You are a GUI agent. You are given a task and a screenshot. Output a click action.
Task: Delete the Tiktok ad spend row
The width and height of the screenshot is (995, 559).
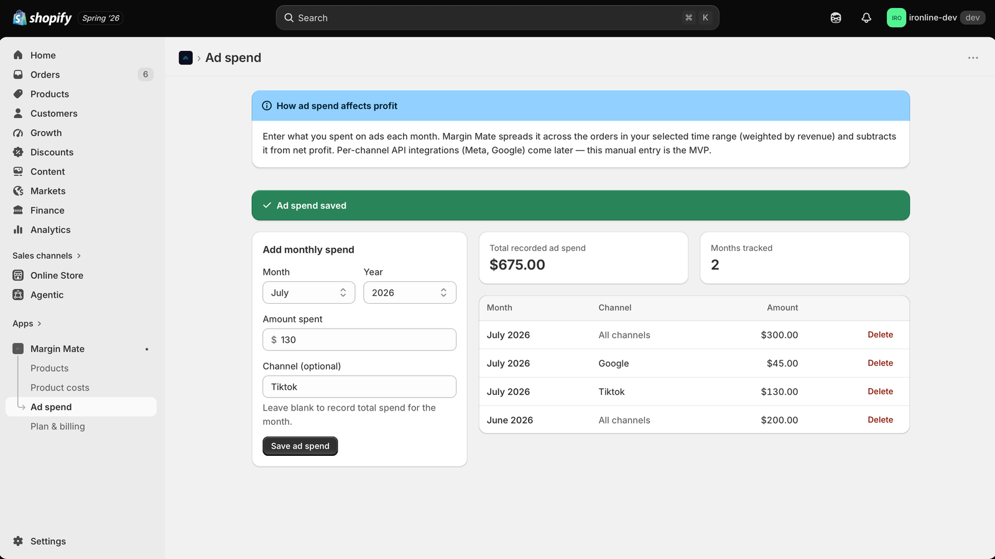880,391
